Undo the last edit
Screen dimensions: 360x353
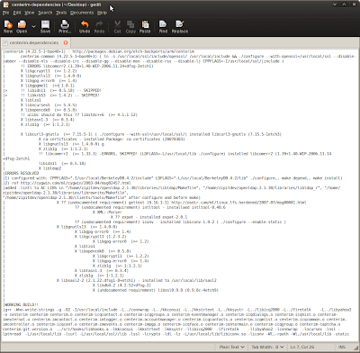point(85,26)
